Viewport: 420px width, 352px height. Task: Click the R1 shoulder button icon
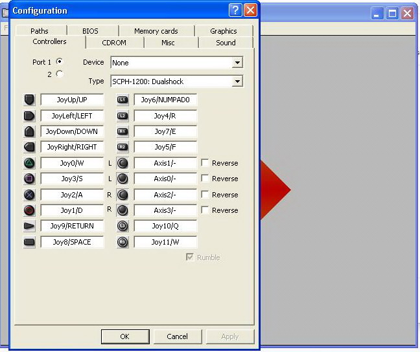point(122,131)
